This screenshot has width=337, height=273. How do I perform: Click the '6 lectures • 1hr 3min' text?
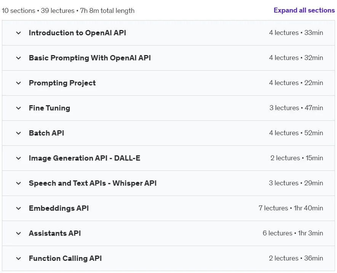pos(293,233)
